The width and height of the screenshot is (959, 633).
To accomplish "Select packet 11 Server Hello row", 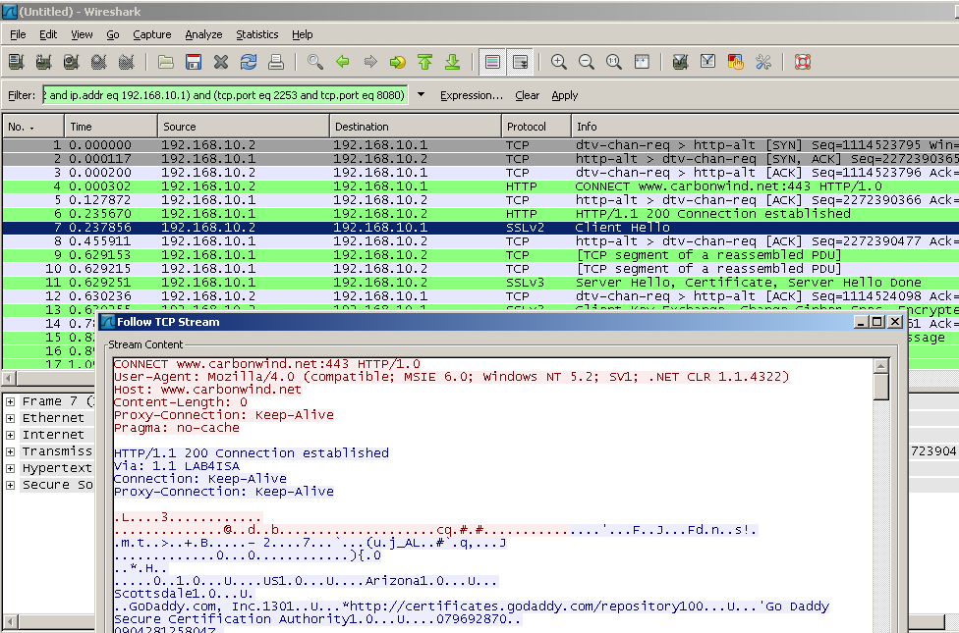I will point(480,283).
